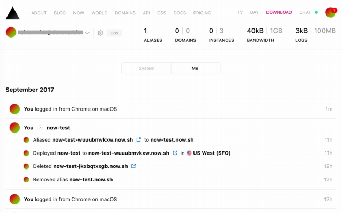Open external link for deleted now-test-jkxbqtxxgb.now.sh
This screenshot has height=213, width=343.
(x=133, y=166)
